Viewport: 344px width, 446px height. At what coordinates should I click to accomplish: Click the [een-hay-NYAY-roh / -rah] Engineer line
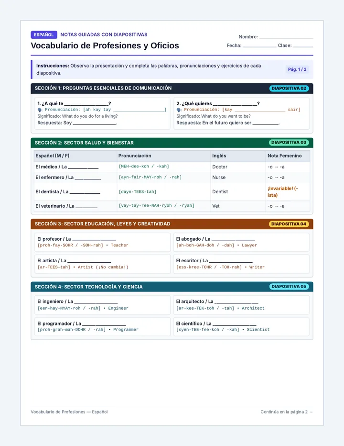83,308
